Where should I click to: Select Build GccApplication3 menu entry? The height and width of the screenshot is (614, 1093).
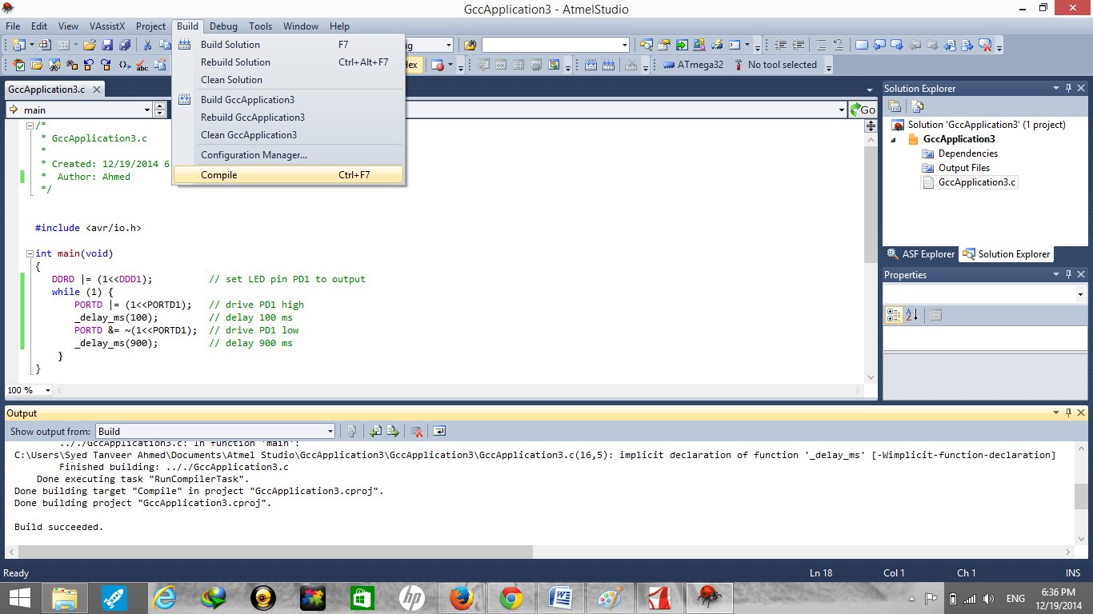289,100
